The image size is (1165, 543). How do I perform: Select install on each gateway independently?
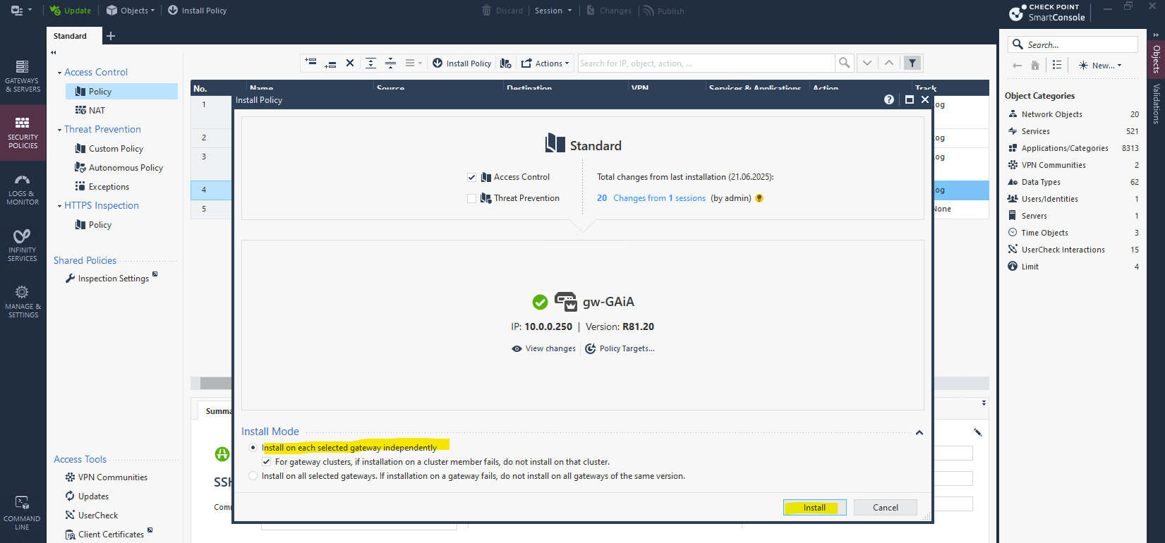point(253,448)
